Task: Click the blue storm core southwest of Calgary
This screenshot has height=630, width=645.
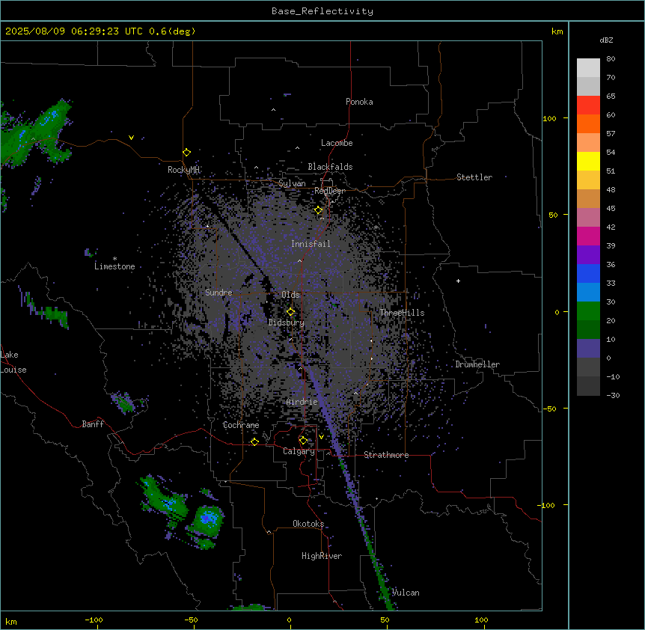Action: (210, 518)
